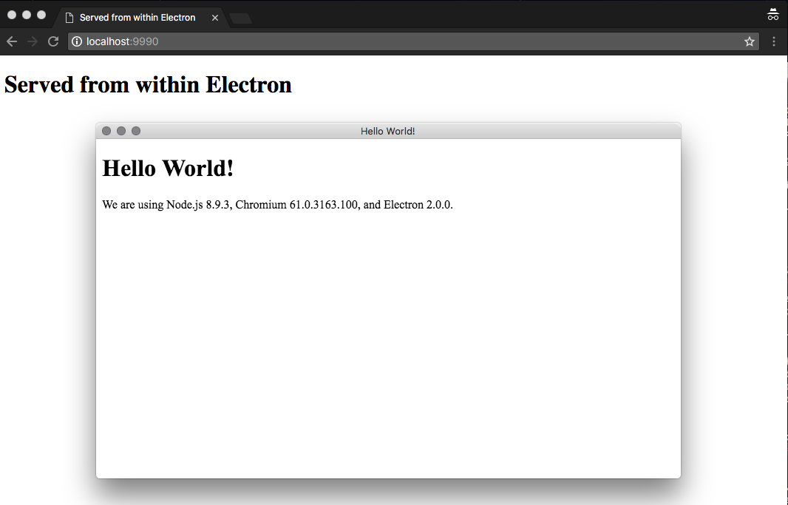Click the browser back arrow

click(x=12, y=41)
